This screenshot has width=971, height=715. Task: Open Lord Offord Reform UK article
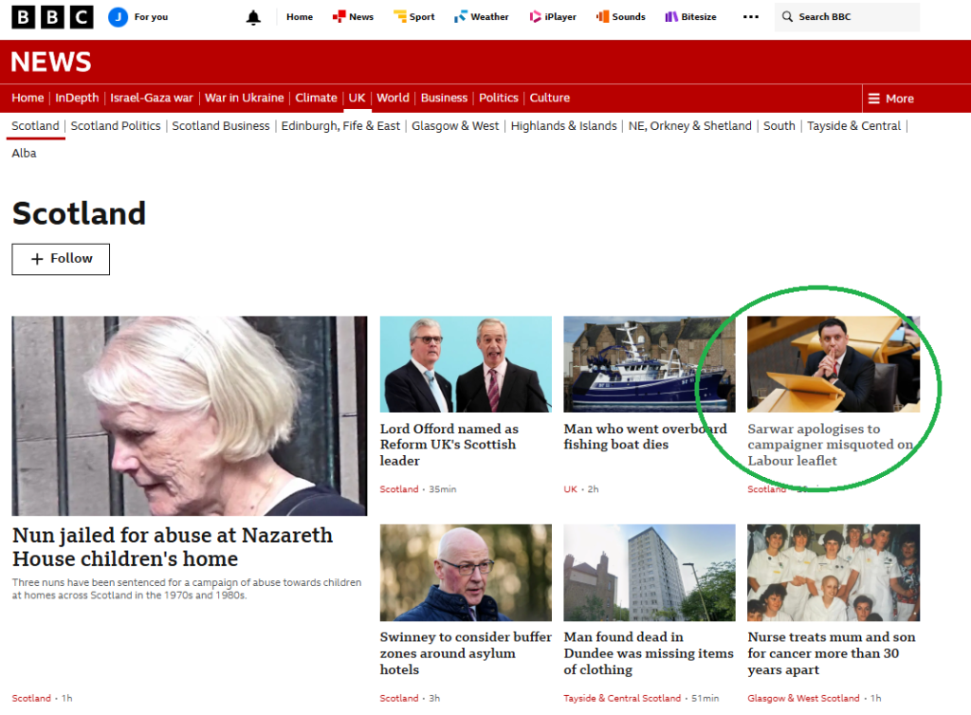449,445
